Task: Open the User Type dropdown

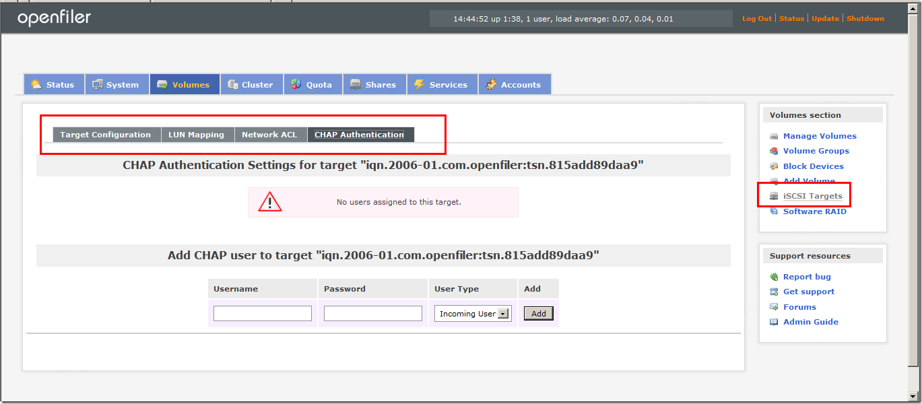Action: coord(502,312)
